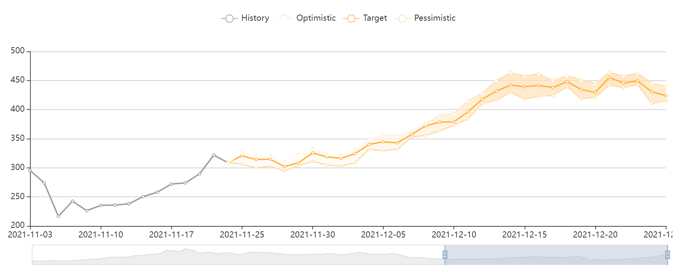Click the right handle of the zoom slider
689x272 pixels.
pos(667,255)
